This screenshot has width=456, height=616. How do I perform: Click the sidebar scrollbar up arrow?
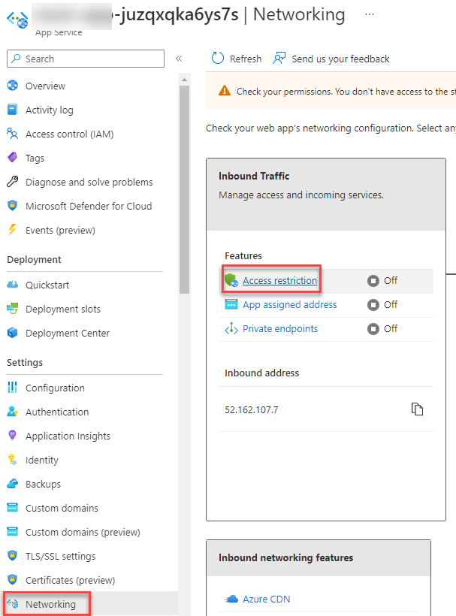pyautogui.click(x=184, y=80)
